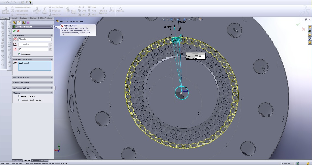Click the Zoom to Fit view icon
The width and height of the screenshot is (312, 165).
click(163, 19)
